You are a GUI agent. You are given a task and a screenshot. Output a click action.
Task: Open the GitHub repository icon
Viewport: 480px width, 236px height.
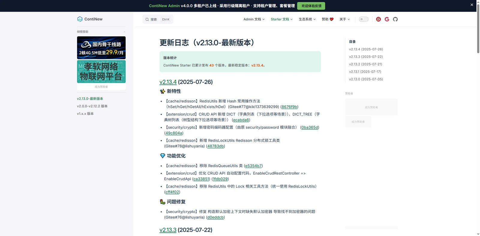tap(395, 19)
